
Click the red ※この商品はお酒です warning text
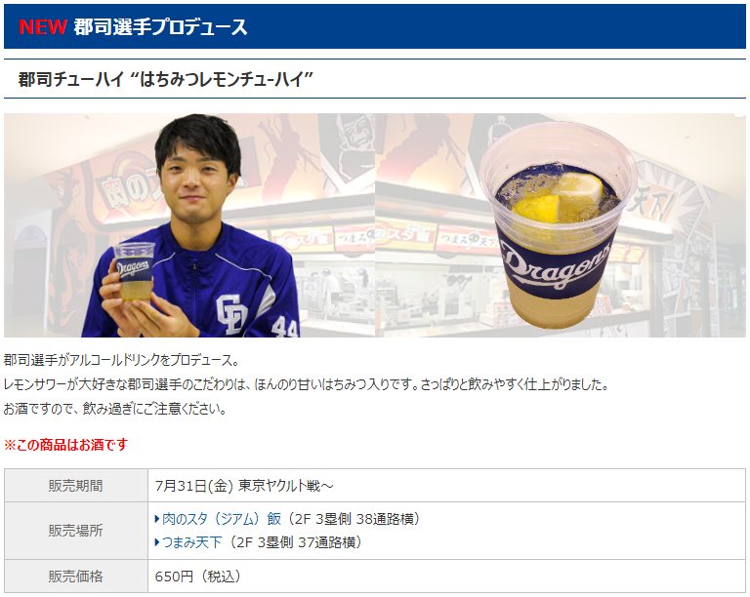[x=66, y=445]
